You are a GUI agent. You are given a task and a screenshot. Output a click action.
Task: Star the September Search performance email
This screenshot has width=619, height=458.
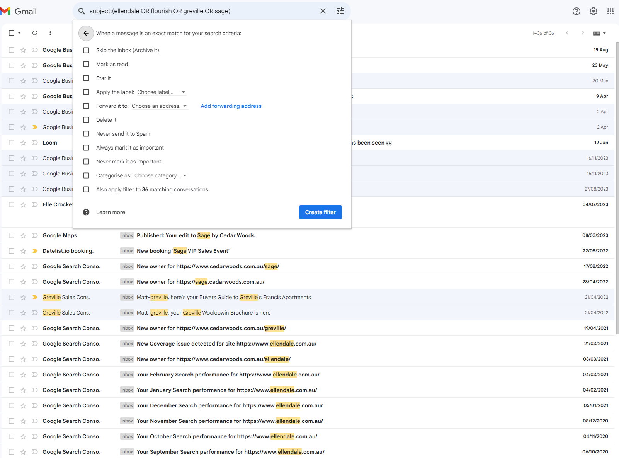tap(23, 452)
